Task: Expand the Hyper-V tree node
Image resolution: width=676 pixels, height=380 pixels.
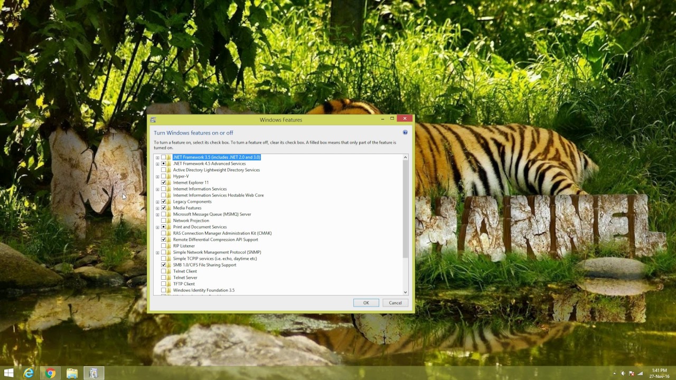Action: [157, 176]
